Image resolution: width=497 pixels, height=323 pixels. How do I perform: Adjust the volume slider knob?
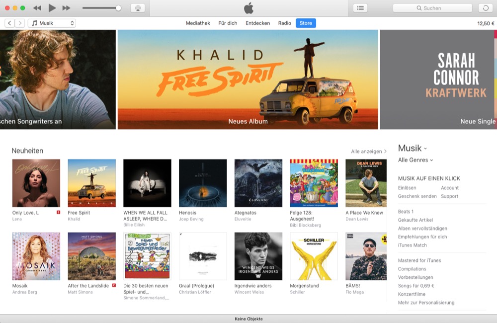[x=118, y=8]
